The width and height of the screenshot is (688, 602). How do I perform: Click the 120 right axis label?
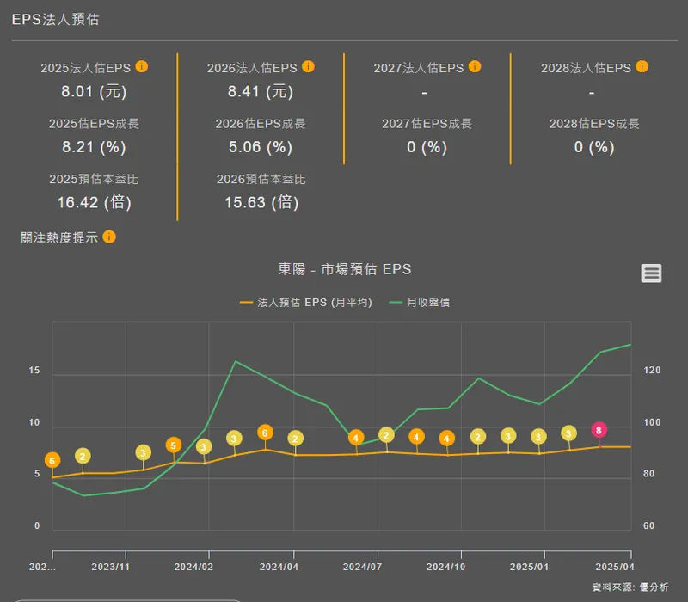point(652,371)
